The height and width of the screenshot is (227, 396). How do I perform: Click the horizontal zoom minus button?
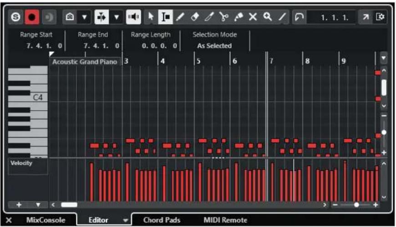pos(335,205)
